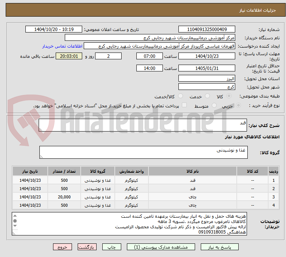Toggle the اسناد خزانه اسلامی payment checkbox
The width and height of the screenshot is (286, 257).
(184, 105)
